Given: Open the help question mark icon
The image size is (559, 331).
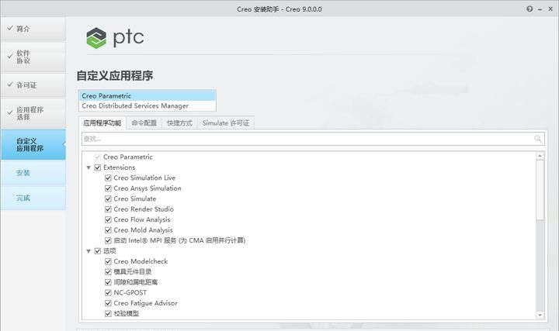Looking at the screenshot, I should point(529,9).
